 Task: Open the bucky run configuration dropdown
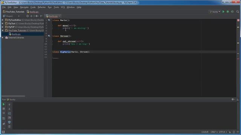pos(215,12)
